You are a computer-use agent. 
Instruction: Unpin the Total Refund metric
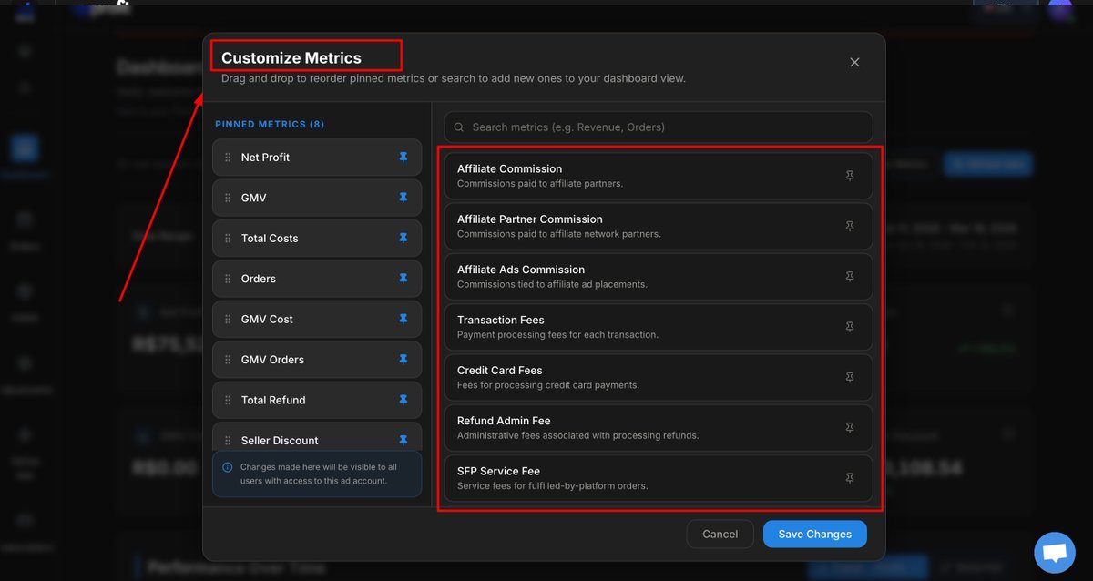pos(403,400)
